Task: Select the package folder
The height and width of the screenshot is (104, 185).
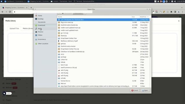Action: click(x=103, y=57)
